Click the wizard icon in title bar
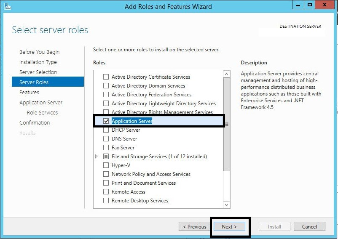Screen dimensions: 338x239 [x=7, y=6]
